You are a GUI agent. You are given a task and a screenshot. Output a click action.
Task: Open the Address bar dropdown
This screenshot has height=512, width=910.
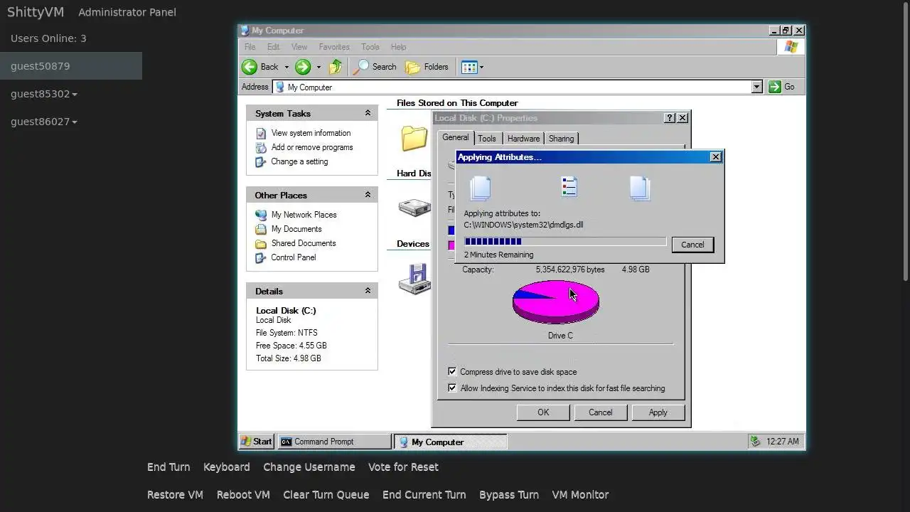[757, 87]
